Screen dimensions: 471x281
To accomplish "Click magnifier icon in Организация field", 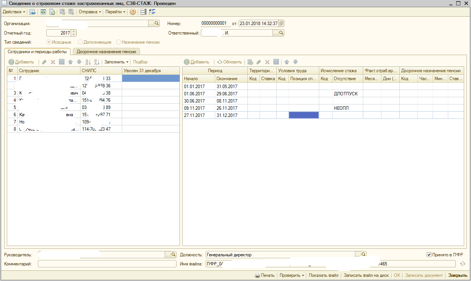I will tap(157, 24).
